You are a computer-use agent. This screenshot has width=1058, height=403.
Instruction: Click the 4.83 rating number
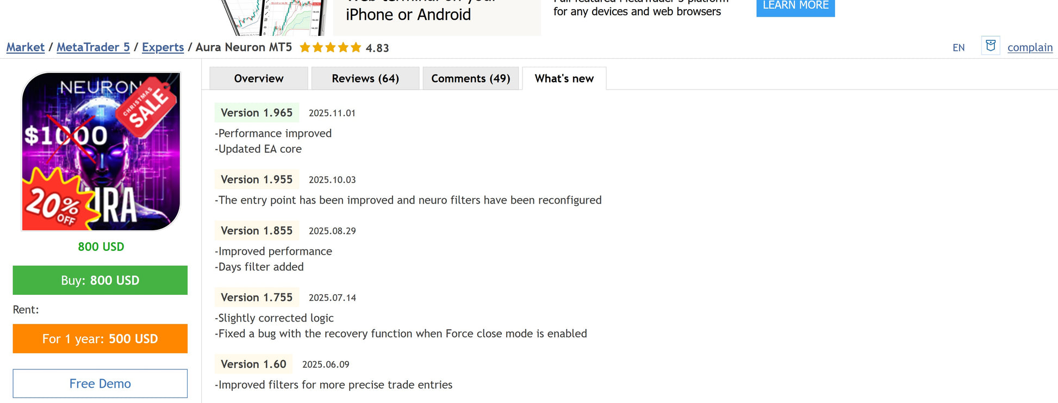(377, 48)
